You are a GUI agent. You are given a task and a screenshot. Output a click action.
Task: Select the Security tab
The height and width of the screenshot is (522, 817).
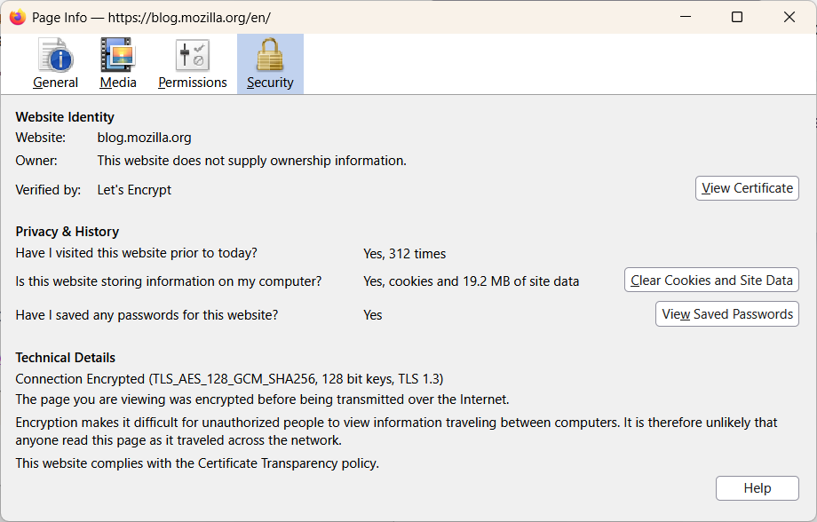(x=270, y=64)
